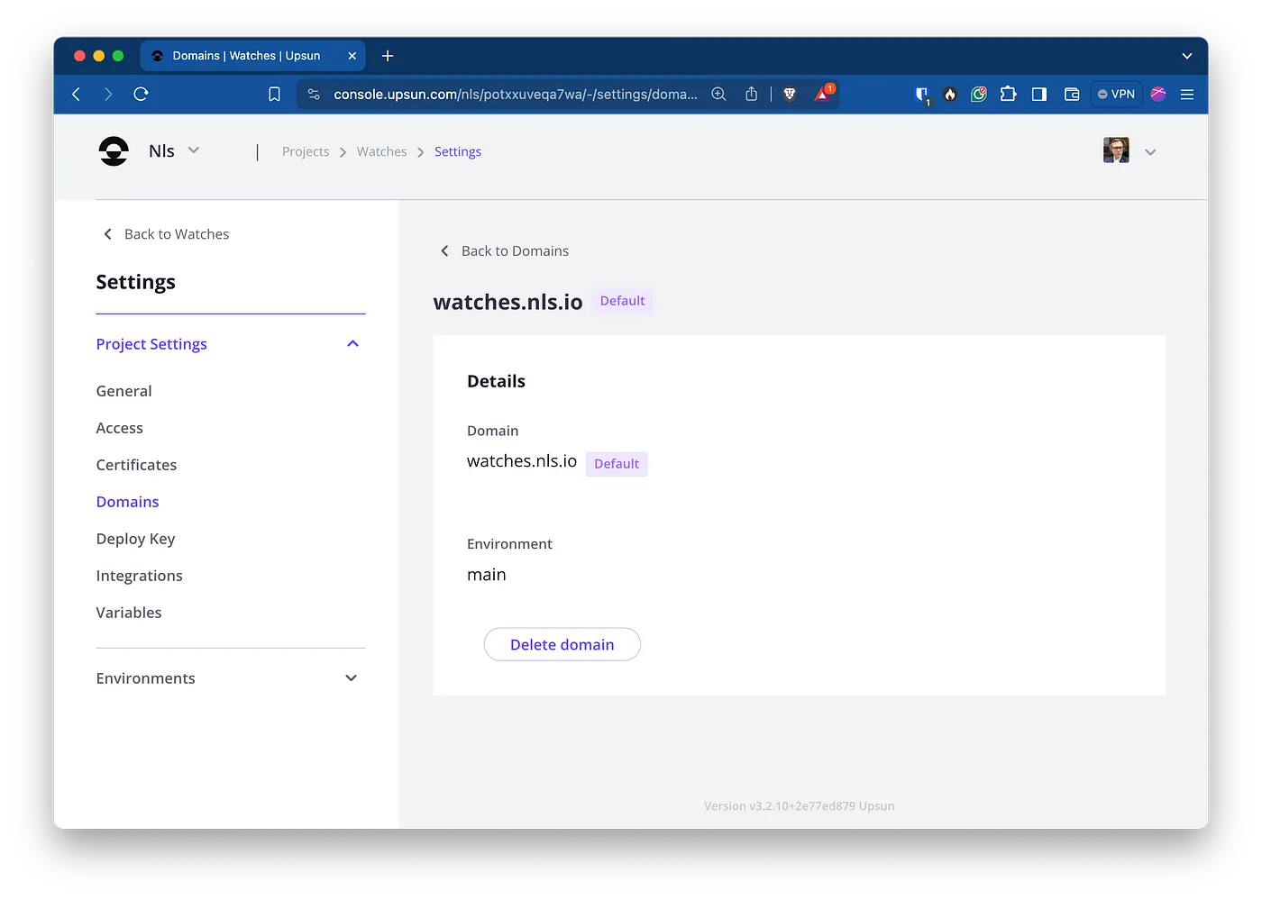Open the user avatar menu chevron

1150,152
